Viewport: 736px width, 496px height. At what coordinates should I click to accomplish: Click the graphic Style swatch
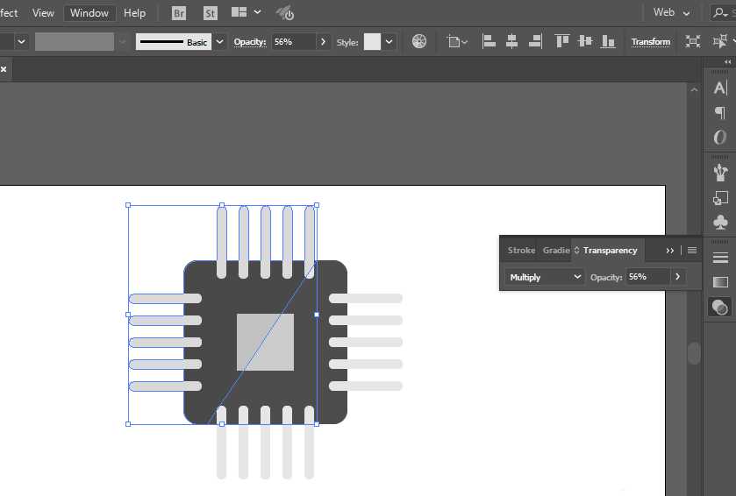point(372,42)
